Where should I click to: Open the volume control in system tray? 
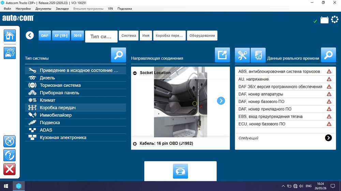[301, 186]
